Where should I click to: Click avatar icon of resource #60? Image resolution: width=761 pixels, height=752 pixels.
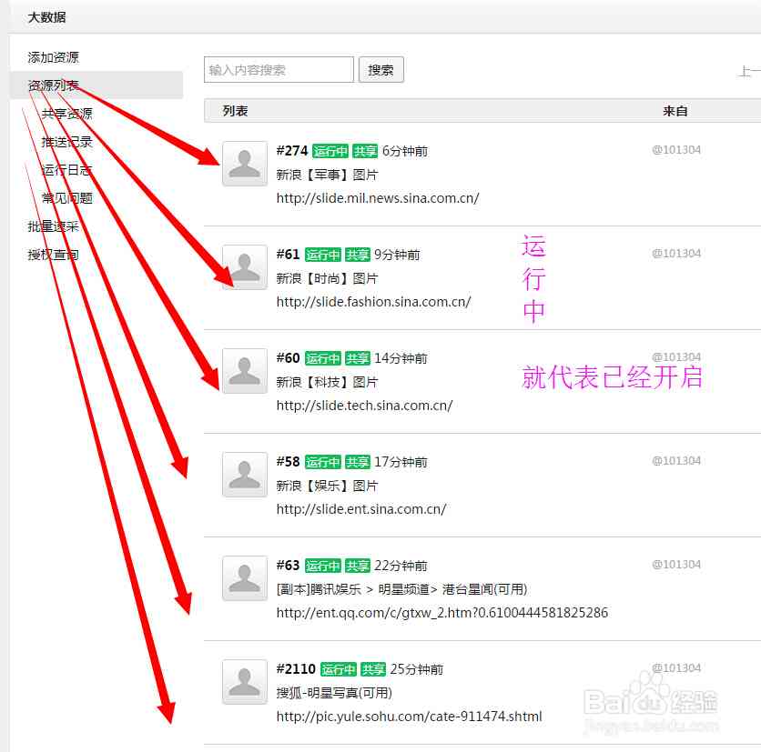(x=245, y=371)
